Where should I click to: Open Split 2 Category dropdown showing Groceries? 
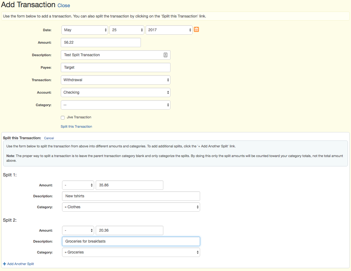click(131, 252)
